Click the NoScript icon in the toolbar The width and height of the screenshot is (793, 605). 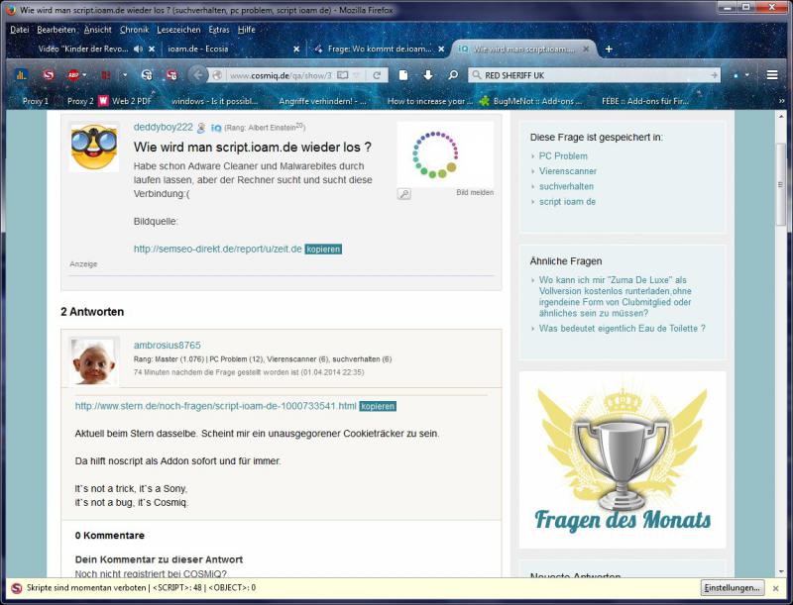(49, 75)
